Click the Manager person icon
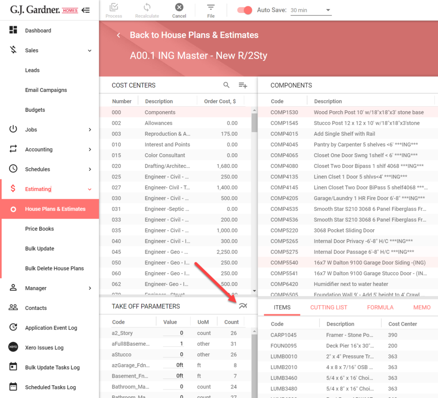The image size is (438, 398). pos(13,288)
